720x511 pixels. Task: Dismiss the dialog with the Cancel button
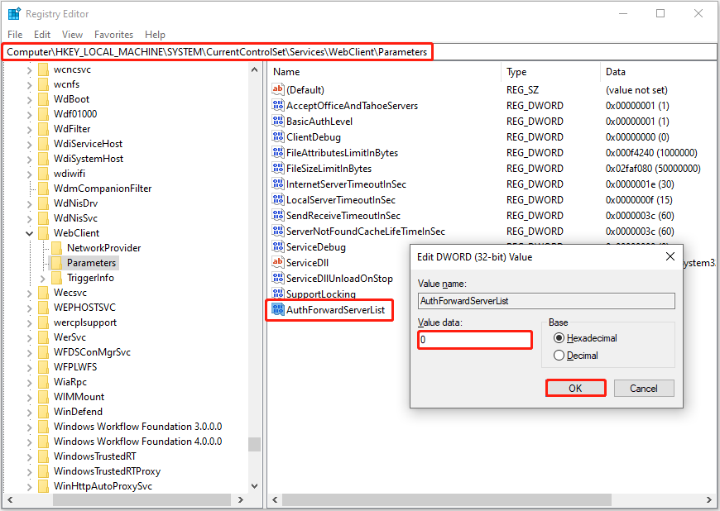[x=644, y=388]
